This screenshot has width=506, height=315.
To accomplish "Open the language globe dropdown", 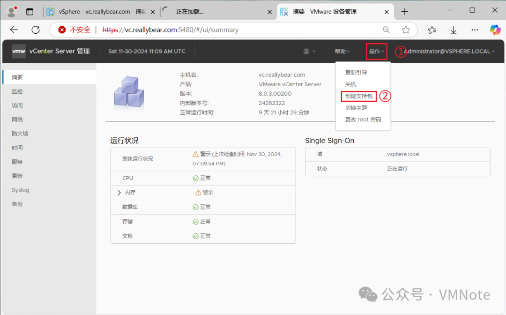I will tap(309, 51).
